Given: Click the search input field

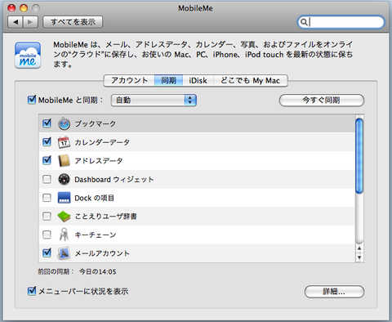Looking at the screenshot, I should pos(341,22).
